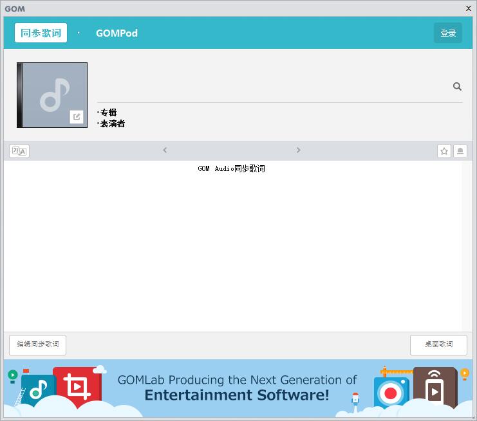The width and height of the screenshot is (477, 421).
Task: Click the GOM Audio同步歌词 text
Action: coord(231,168)
